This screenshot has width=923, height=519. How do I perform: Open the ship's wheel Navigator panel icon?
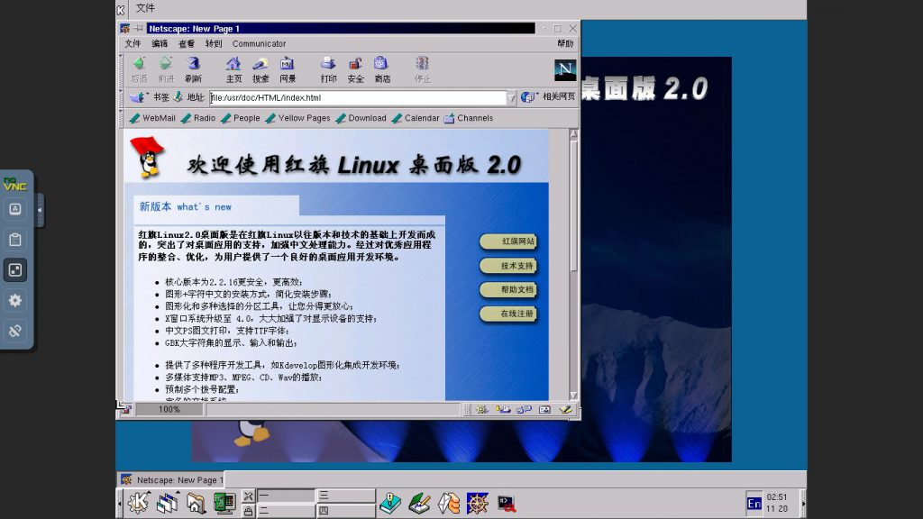[x=477, y=503]
